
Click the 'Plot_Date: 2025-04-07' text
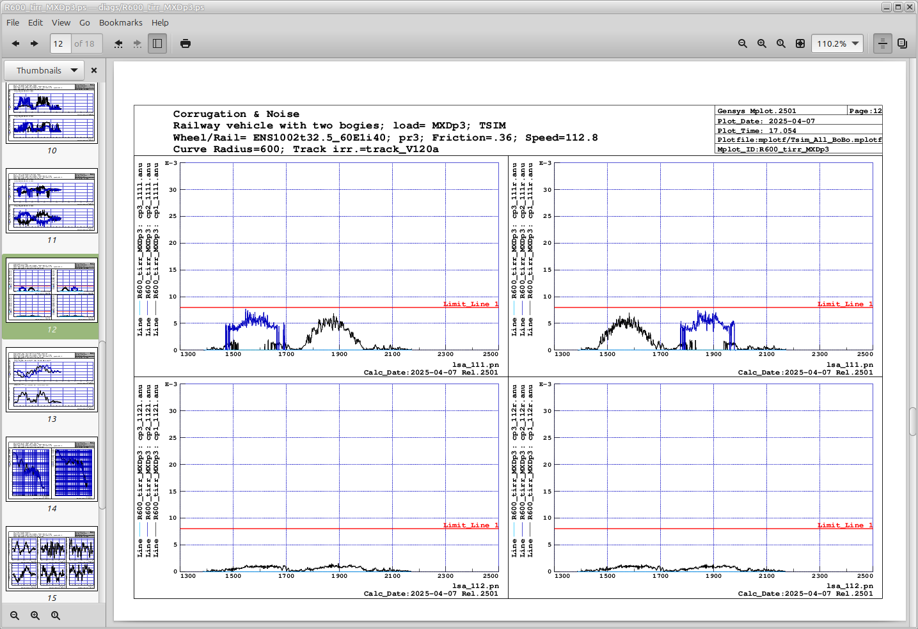(766, 121)
